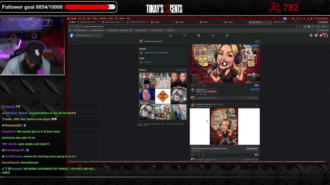The image size is (330, 185).
Task: Open the linktr.ee link
Action: point(147,62)
